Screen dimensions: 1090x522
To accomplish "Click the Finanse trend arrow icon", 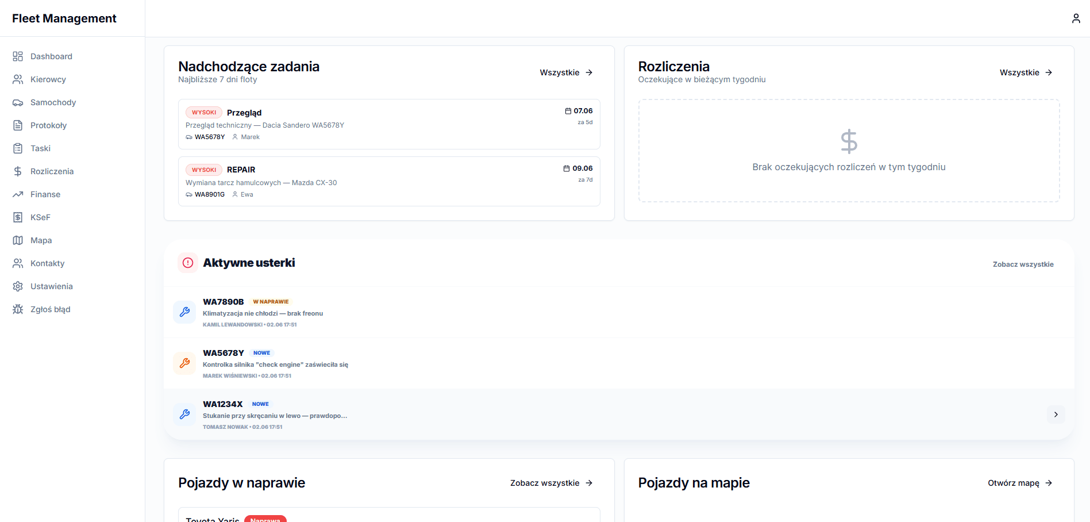I will pos(18,194).
